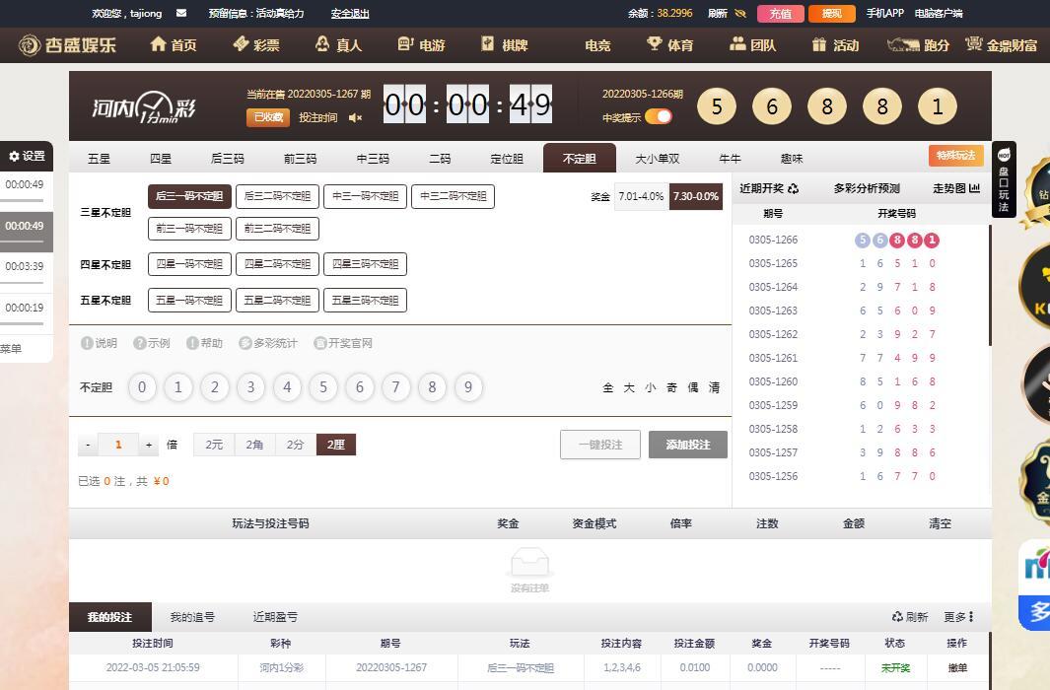Hide balance using the eye icon
The height and width of the screenshot is (690, 1050).
tap(739, 14)
